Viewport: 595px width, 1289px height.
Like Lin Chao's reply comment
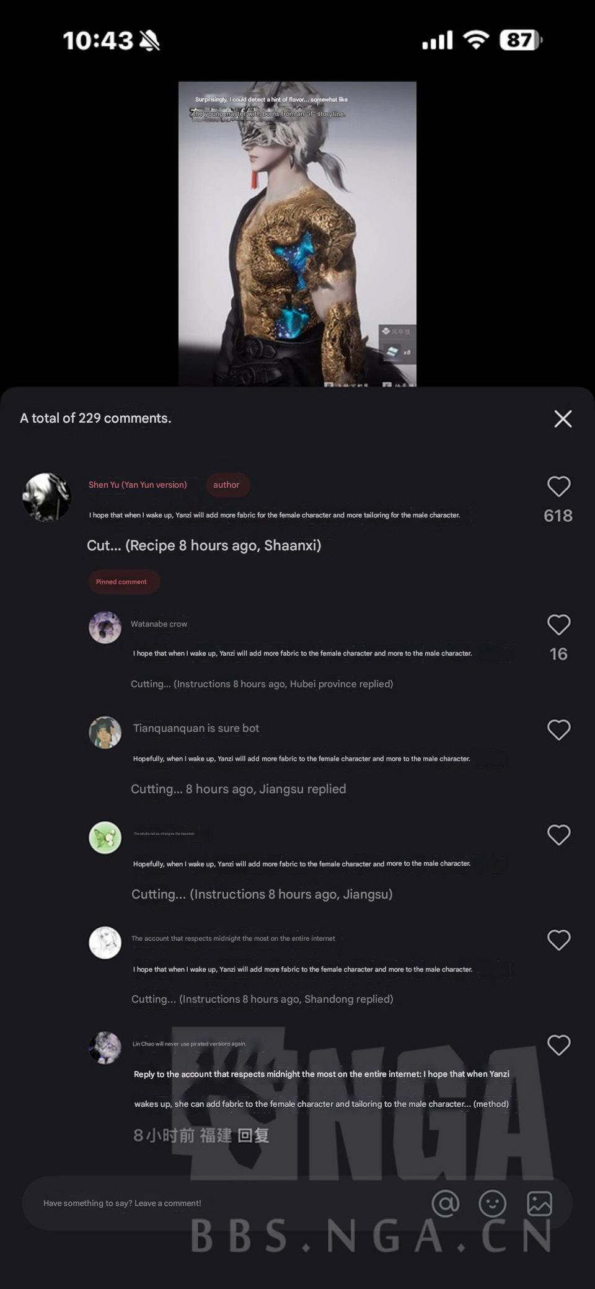pos(558,1045)
